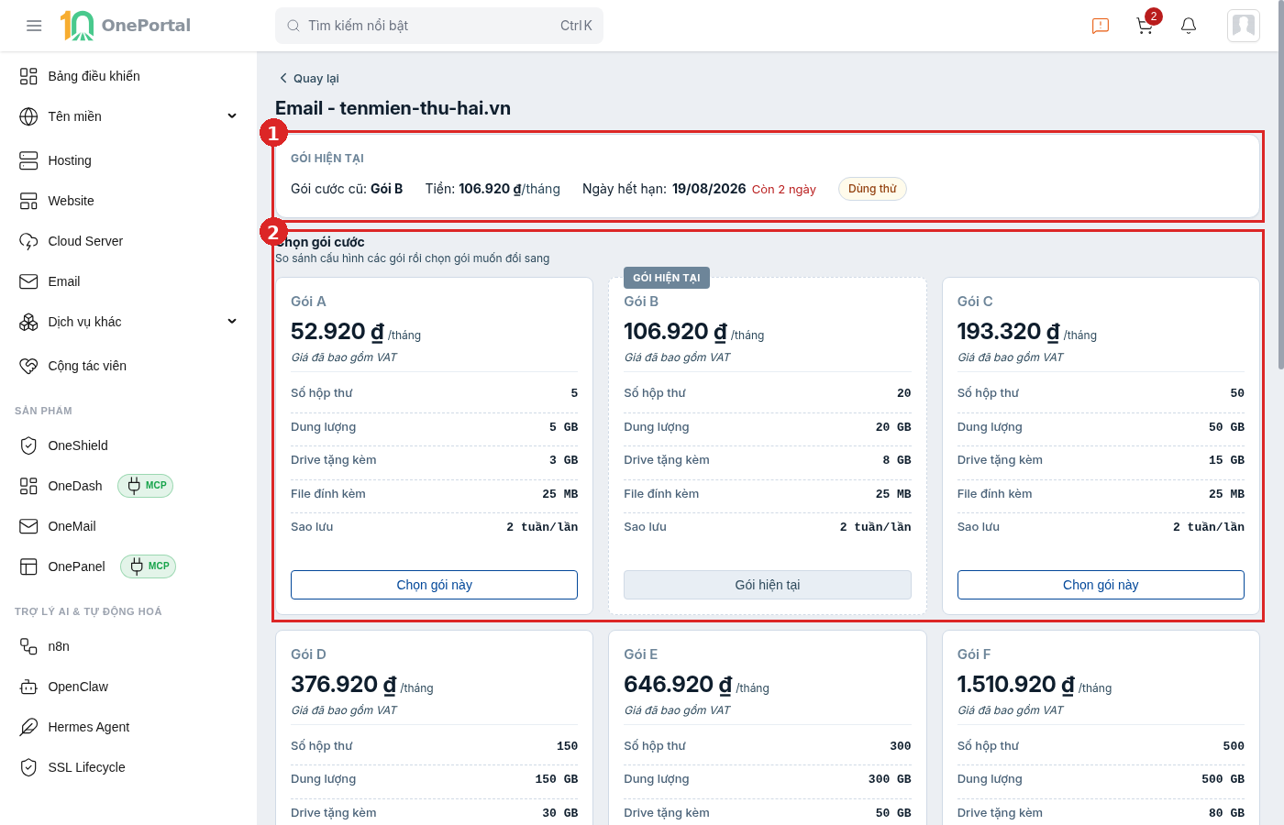
Task: Click the search magnifier icon
Action: click(x=293, y=26)
